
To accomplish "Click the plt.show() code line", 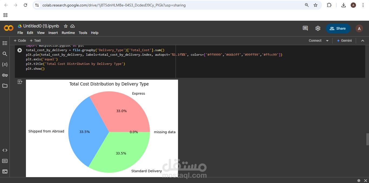I will (x=35, y=69).
